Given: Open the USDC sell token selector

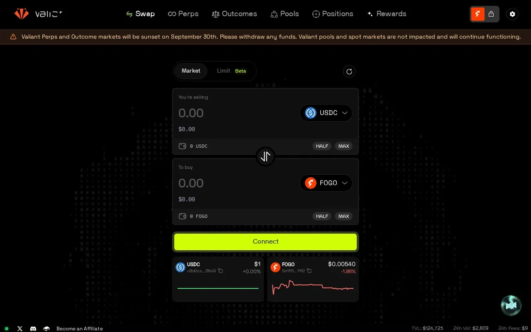Looking at the screenshot, I should pos(326,113).
